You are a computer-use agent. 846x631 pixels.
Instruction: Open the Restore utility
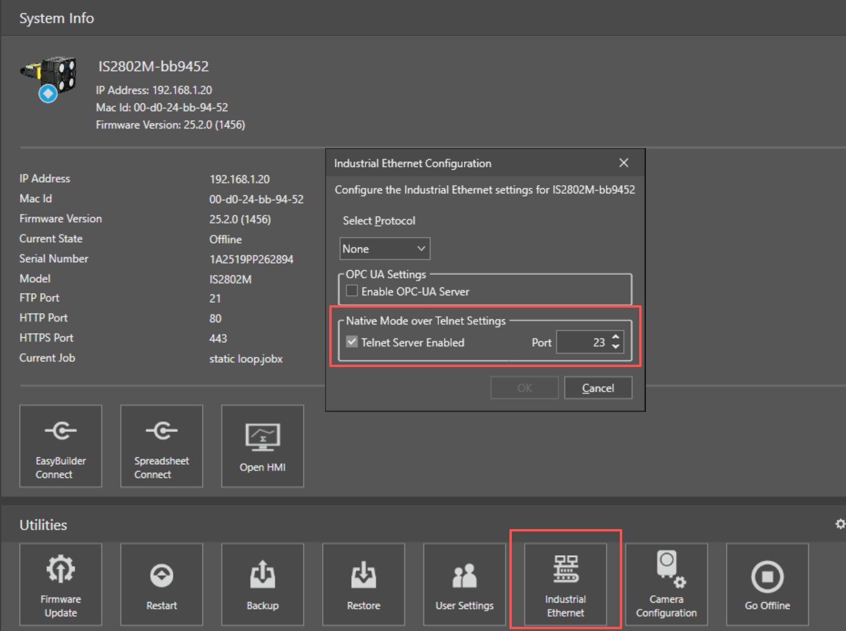click(x=363, y=584)
